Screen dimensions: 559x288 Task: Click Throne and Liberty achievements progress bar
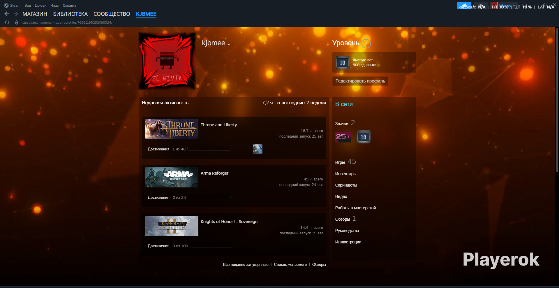209,149
